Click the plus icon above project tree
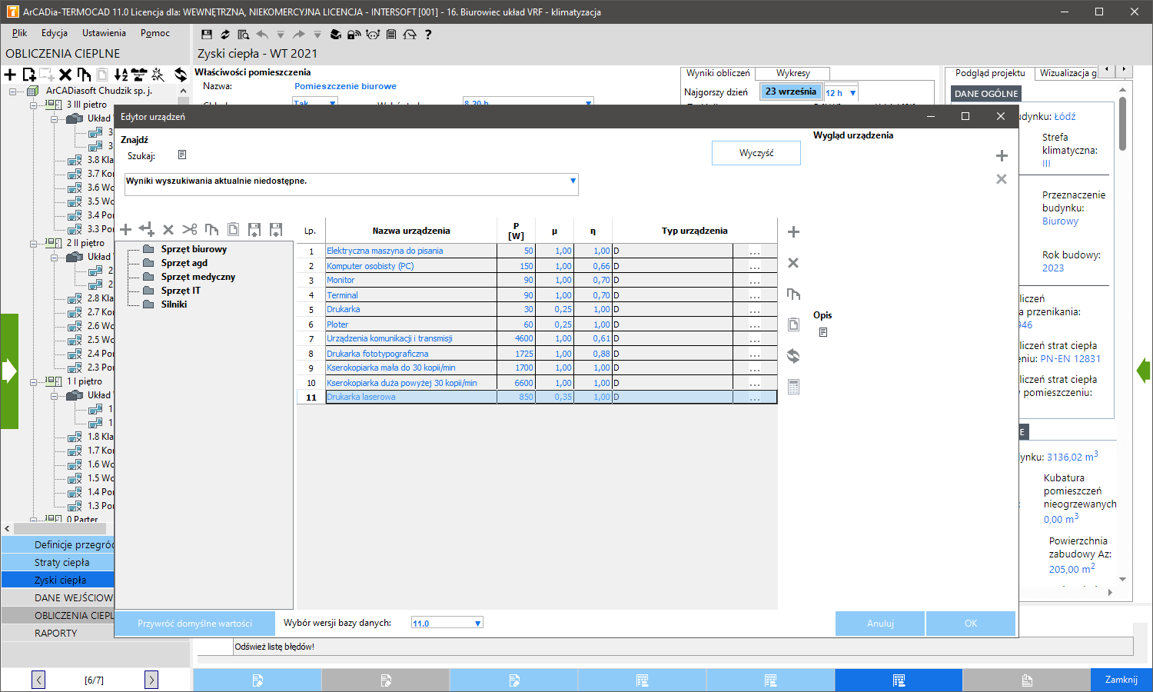1153x692 pixels. point(10,75)
